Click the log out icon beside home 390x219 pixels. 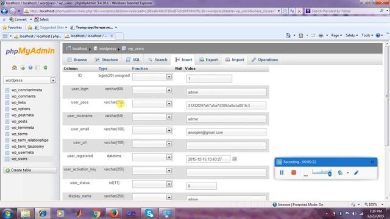pos(23,68)
